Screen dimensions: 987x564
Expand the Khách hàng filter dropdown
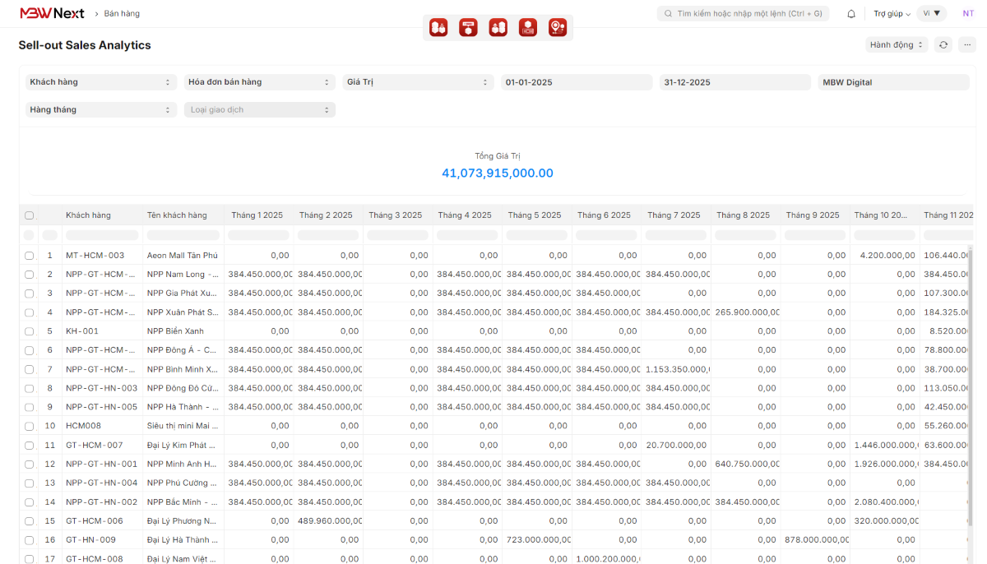click(101, 82)
